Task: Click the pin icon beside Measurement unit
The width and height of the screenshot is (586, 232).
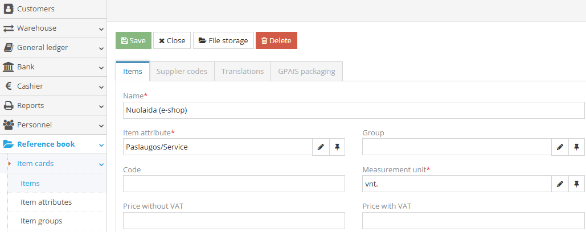Action: tap(576, 184)
